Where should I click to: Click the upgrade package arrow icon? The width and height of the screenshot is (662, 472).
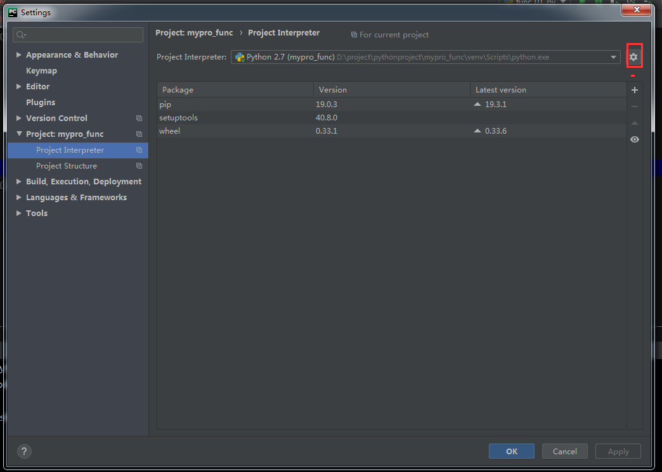coord(635,123)
